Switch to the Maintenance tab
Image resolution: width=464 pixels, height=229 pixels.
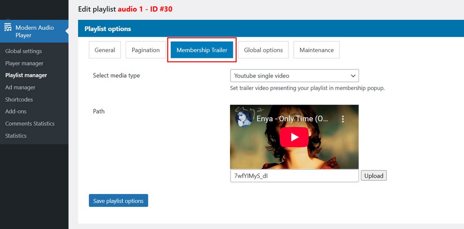click(316, 50)
